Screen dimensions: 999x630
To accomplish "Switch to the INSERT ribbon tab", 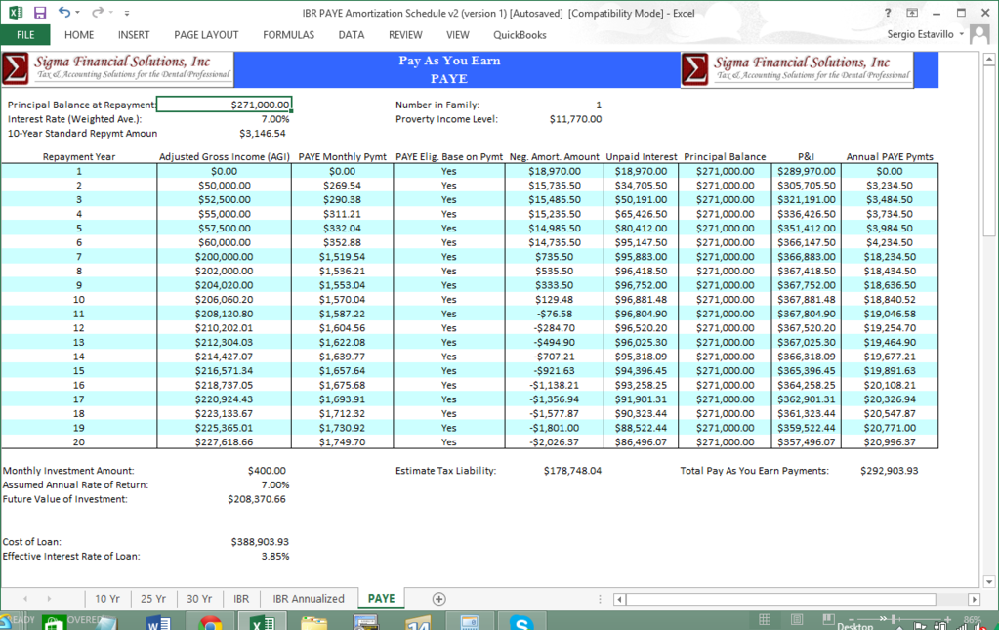I will point(134,35).
